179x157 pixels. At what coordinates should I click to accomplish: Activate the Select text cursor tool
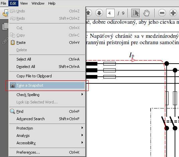click(136, 13)
